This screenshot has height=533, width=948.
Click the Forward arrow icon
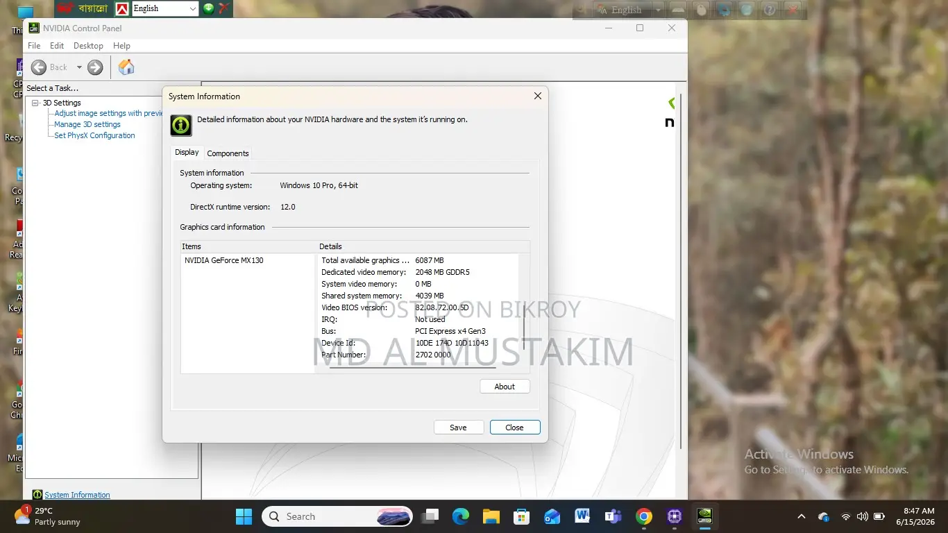(x=95, y=67)
